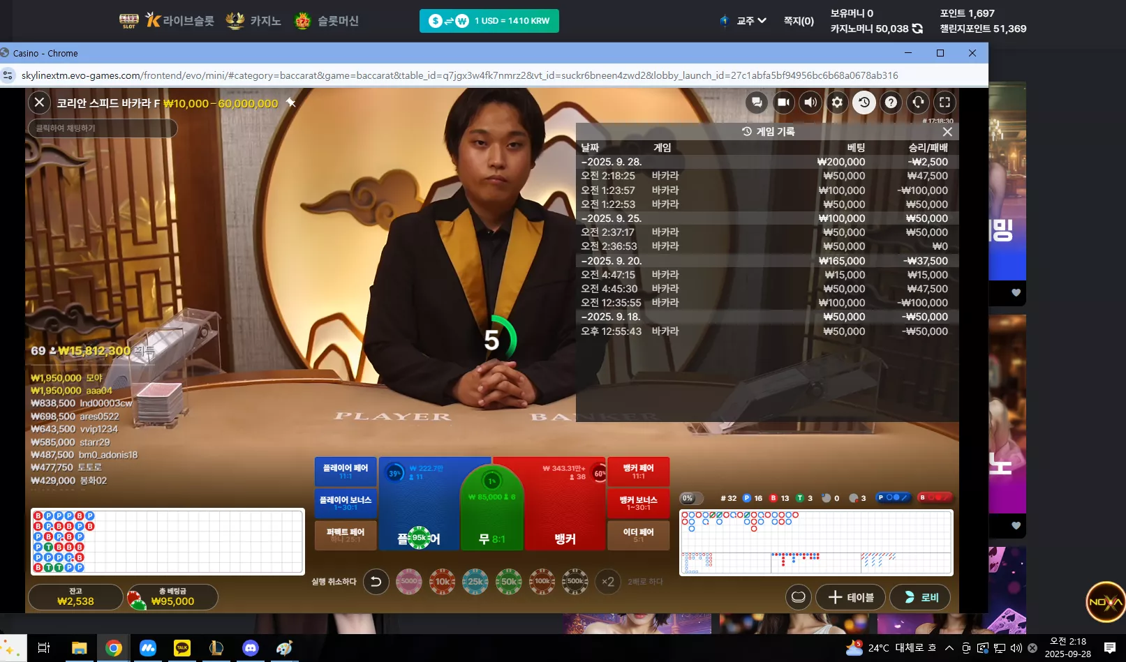Undo the last bet with arrow icon
Viewport: 1126px width, 662px height.
[376, 582]
